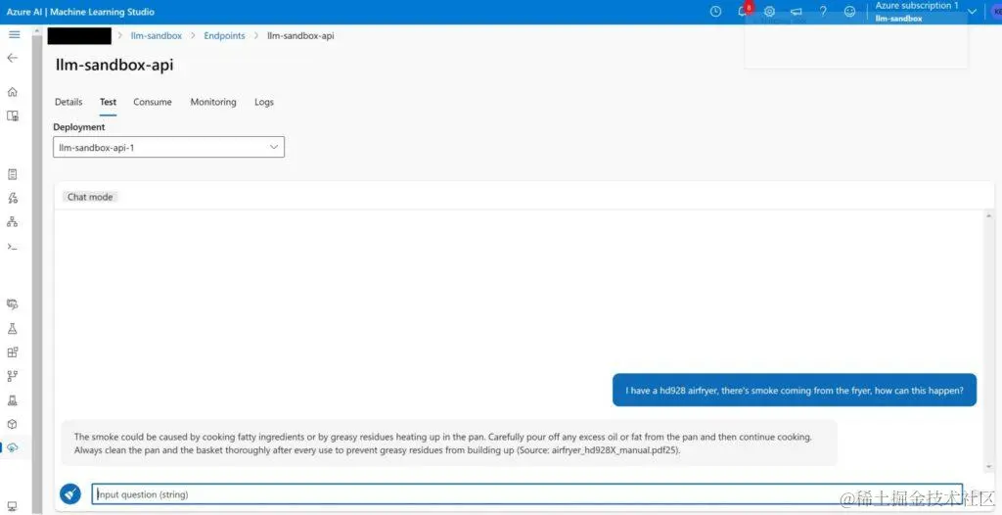Open the user account avatar

point(995,12)
